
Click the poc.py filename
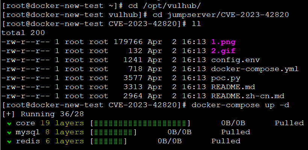pos(226,78)
